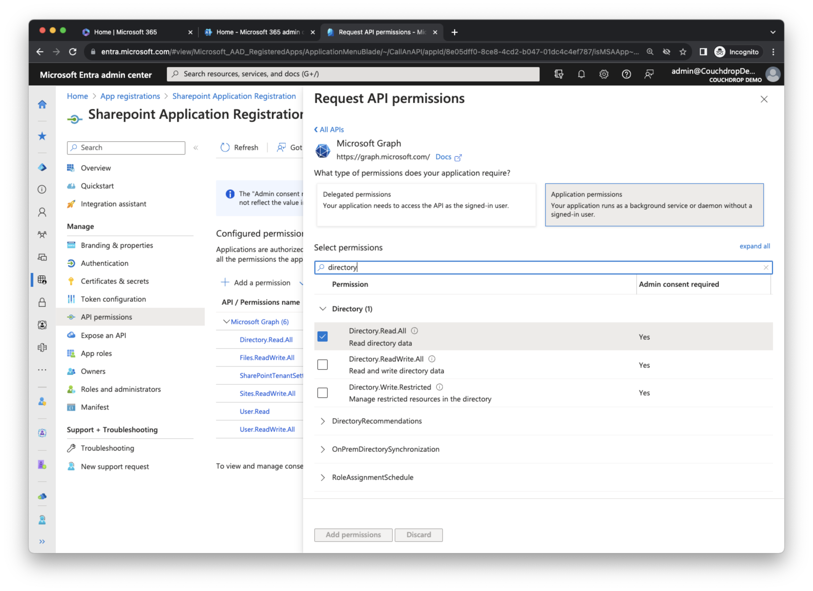
Task: Open the browser three-dot menu
Action: [773, 52]
